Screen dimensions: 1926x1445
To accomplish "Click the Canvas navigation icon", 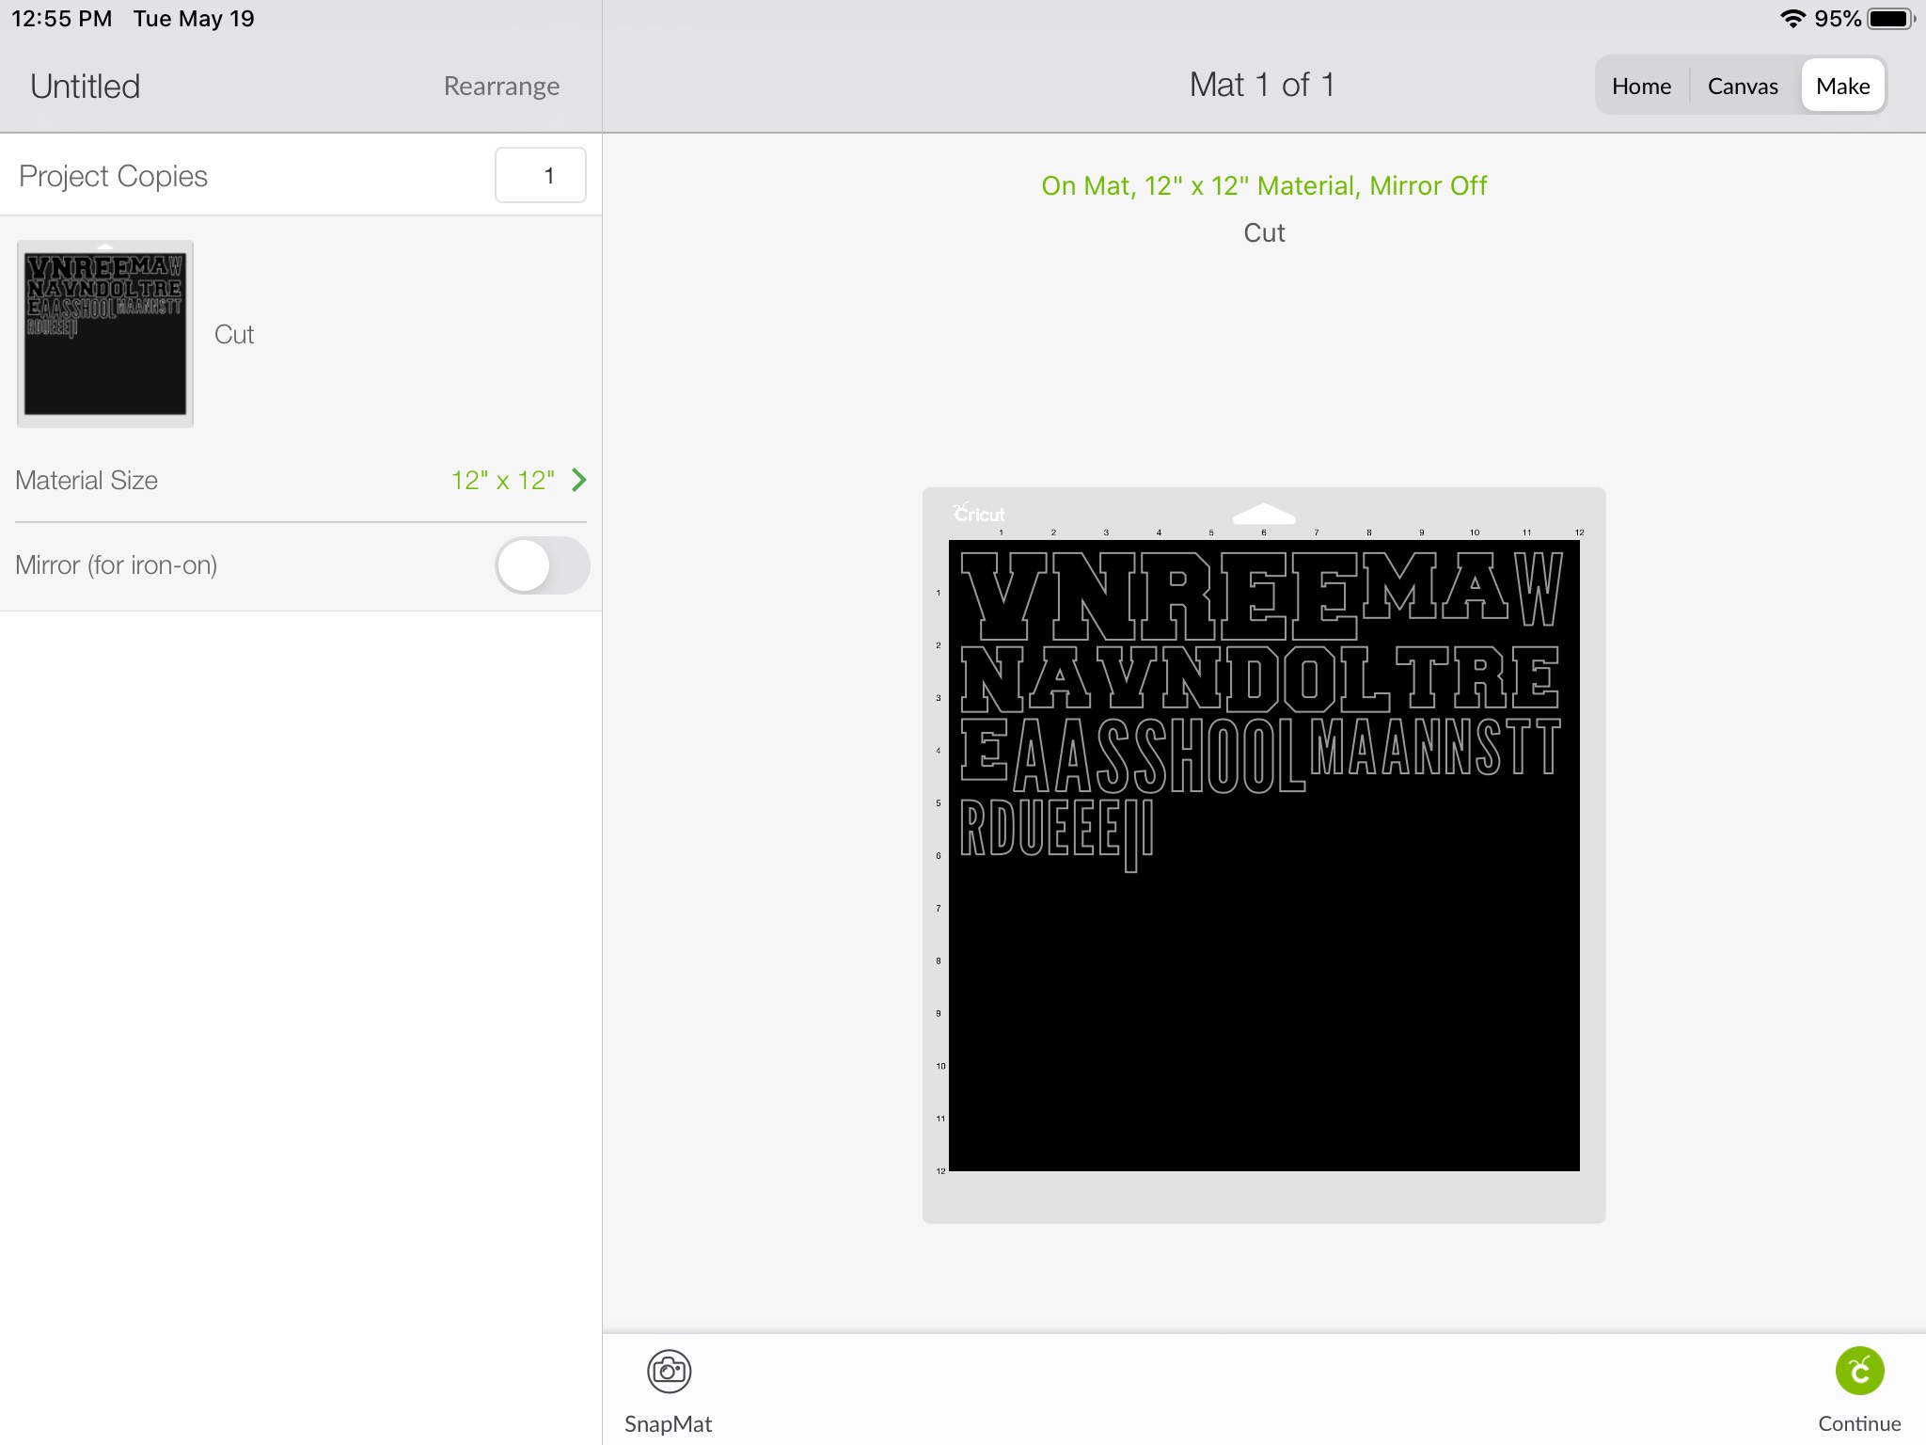I will 1743,85.
